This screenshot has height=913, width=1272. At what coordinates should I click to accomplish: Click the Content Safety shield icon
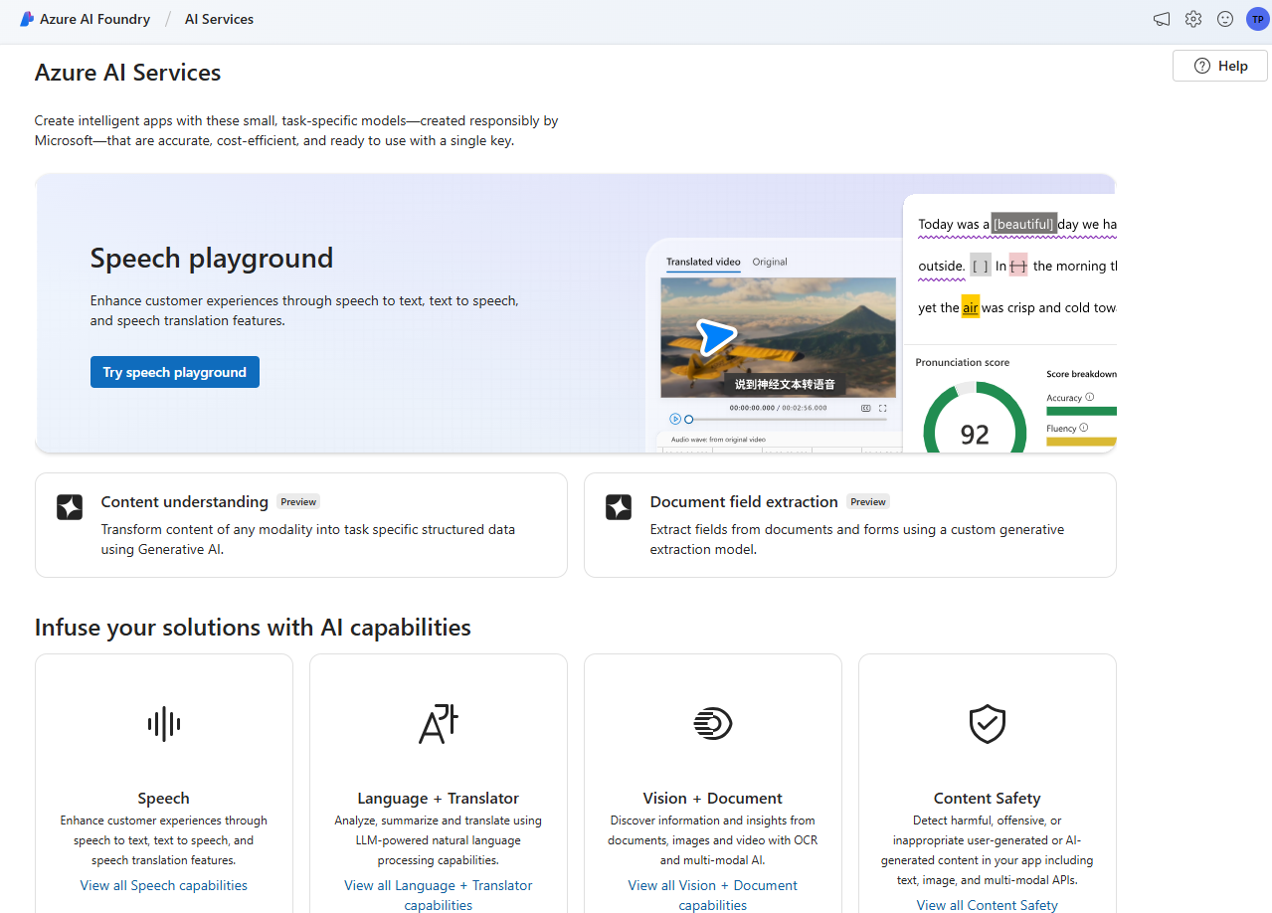point(988,724)
